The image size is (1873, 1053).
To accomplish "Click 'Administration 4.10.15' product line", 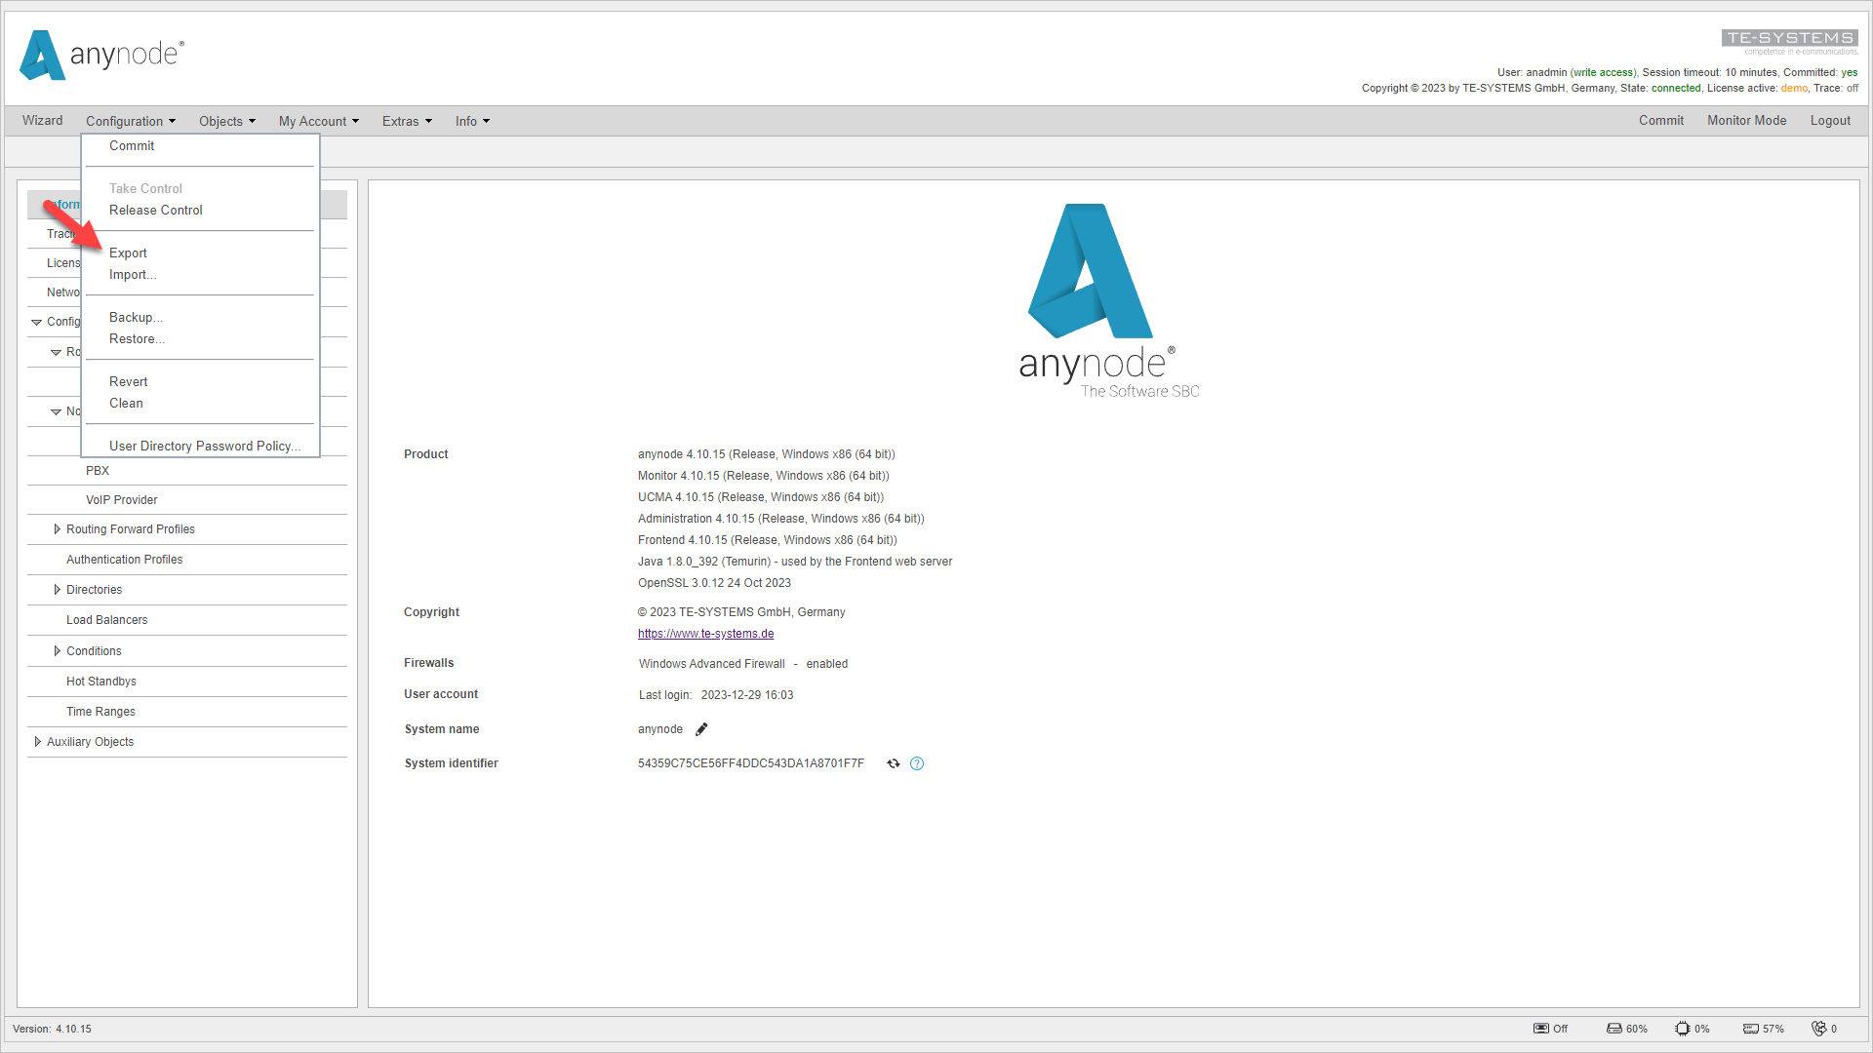I will [781, 519].
